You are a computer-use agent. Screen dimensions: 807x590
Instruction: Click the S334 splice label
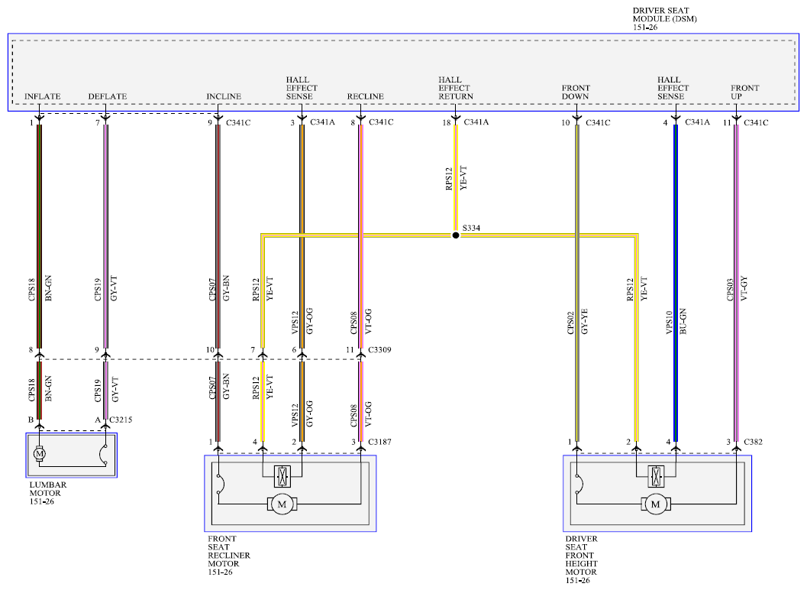pyautogui.click(x=471, y=228)
